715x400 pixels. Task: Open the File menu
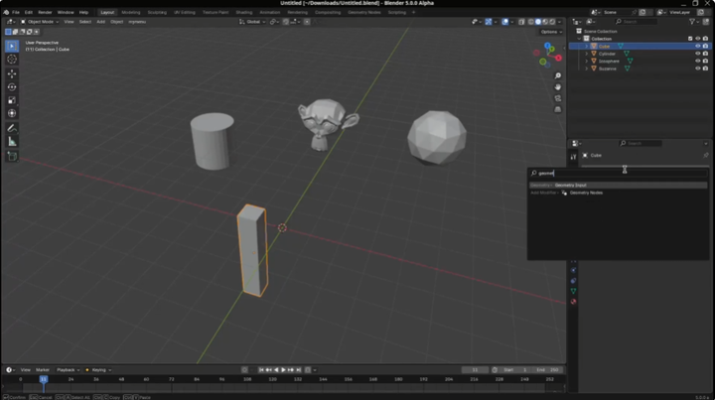(x=16, y=12)
